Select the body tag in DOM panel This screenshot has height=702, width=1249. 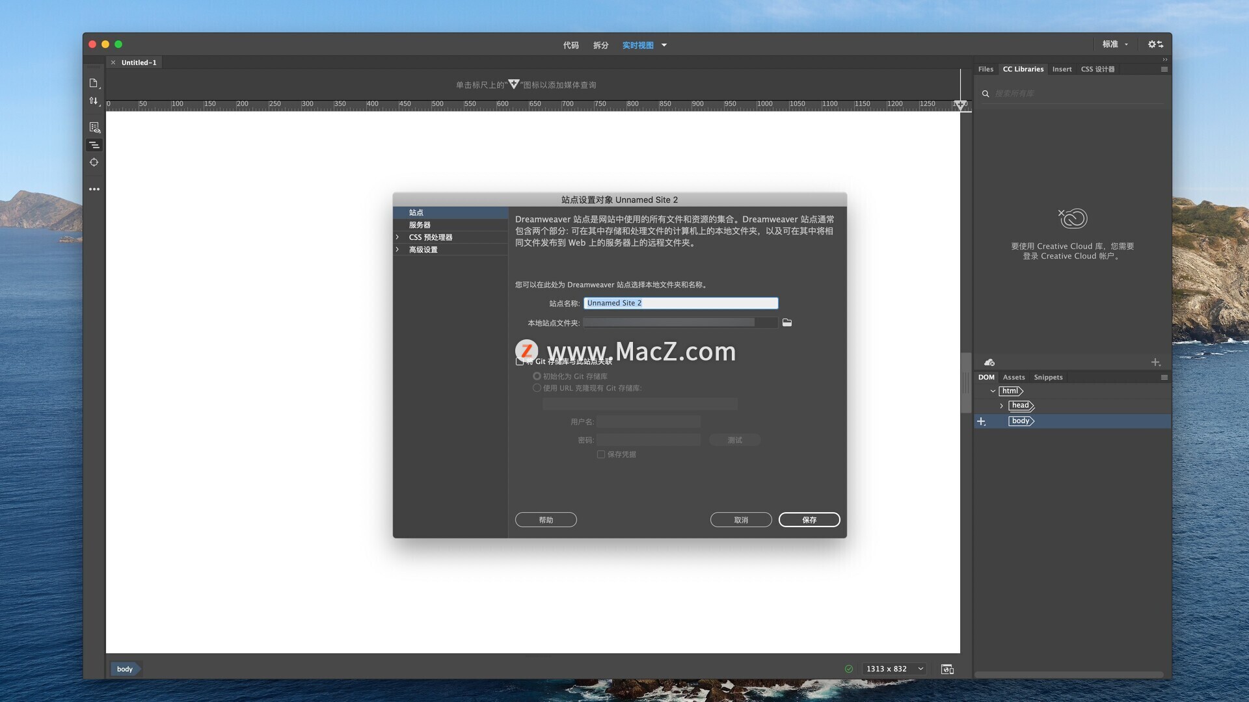pyautogui.click(x=1021, y=421)
